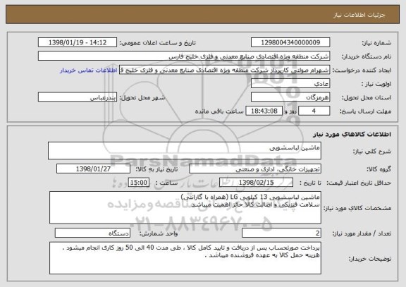Click the buyer organization name field
Viewport: 406px width, 287px height.
[x=184, y=56]
